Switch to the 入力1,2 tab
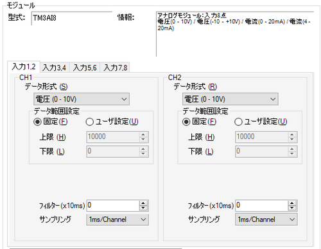Image resolution: width=321 pixels, height=249 pixels. (x=24, y=67)
